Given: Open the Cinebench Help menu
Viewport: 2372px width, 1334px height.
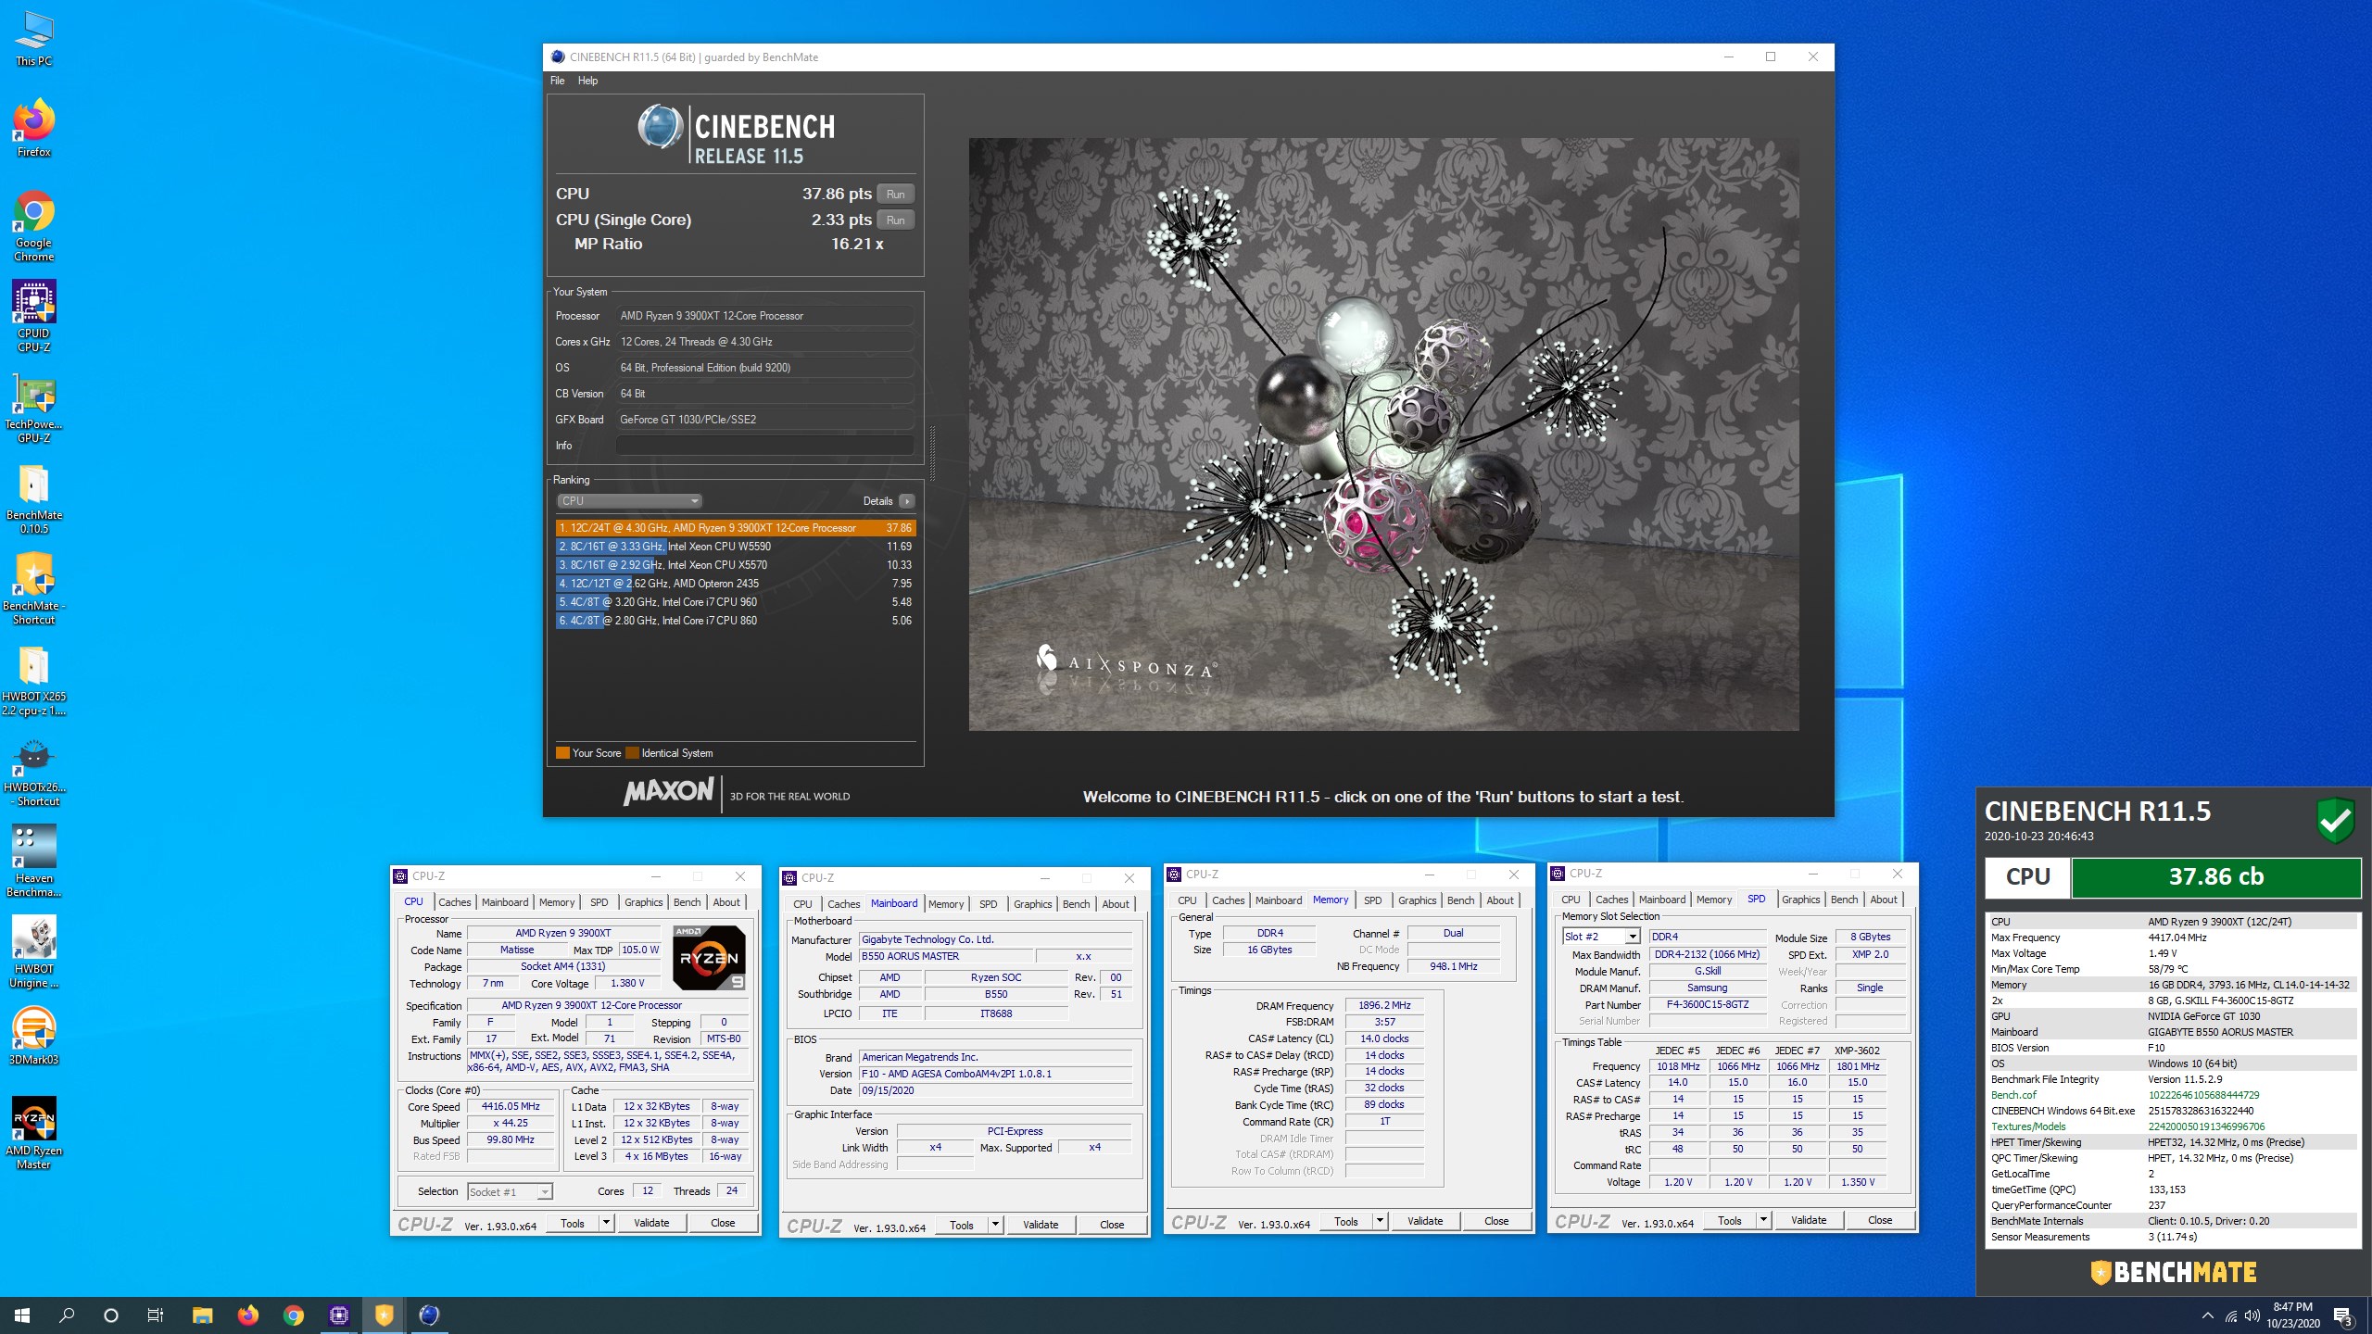Looking at the screenshot, I should [x=587, y=81].
